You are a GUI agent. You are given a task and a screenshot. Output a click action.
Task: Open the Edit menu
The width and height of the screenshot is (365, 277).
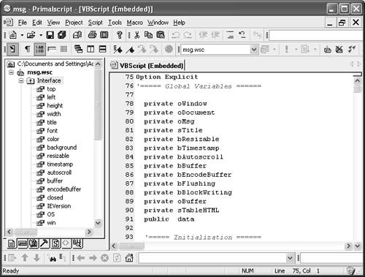click(37, 23)
